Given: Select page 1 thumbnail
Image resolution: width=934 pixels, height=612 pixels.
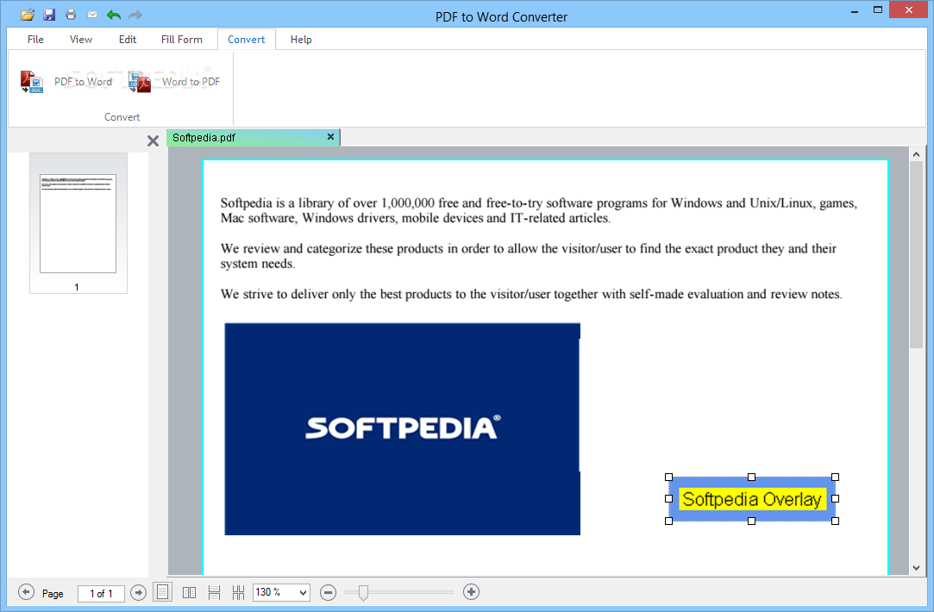Looking at the screenshot, I should pyautogui.click(x=78, y=223).
